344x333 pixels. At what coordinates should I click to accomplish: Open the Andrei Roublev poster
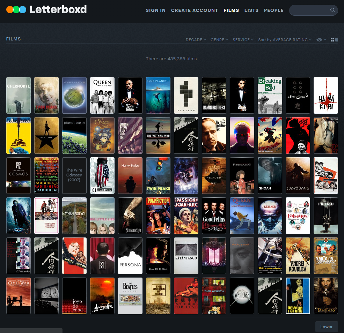(298, 256)
